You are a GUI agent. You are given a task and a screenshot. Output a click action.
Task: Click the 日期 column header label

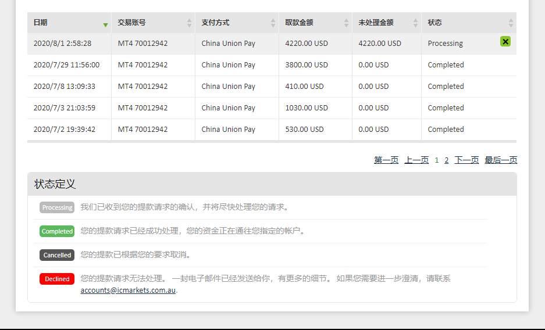click(40, 23)
